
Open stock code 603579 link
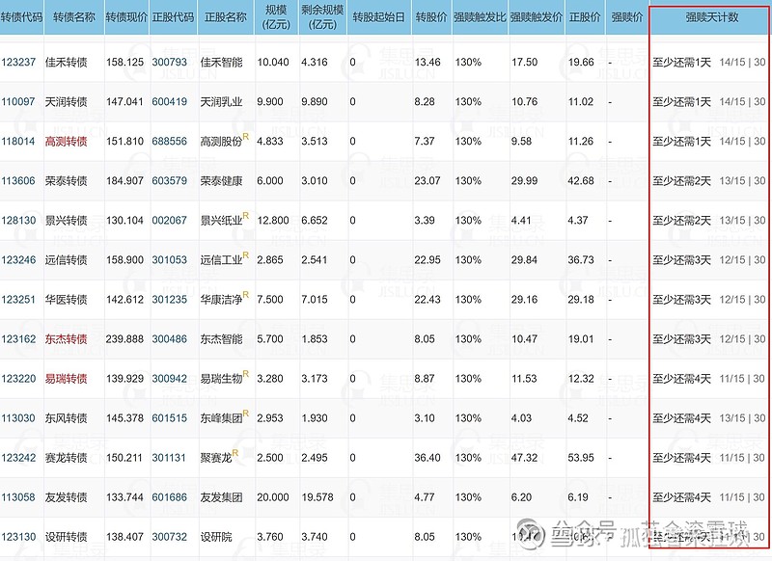point(170,181)
